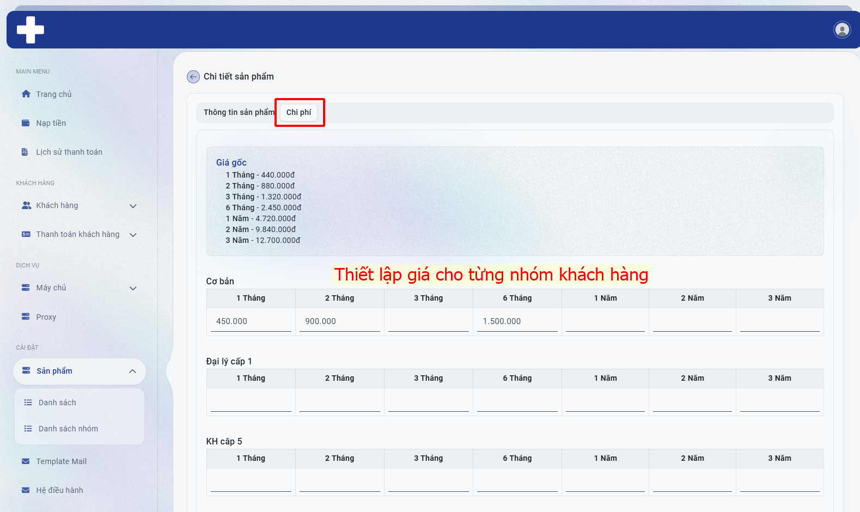Click the '3 Năm - 12.700.000đ' base price line
The height and width of the screenshot is (512, 860).
(x=263, y=240)
